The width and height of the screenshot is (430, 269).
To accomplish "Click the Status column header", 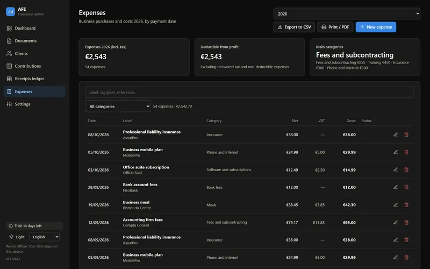I will pyautogui.click(x=367, y=121).
